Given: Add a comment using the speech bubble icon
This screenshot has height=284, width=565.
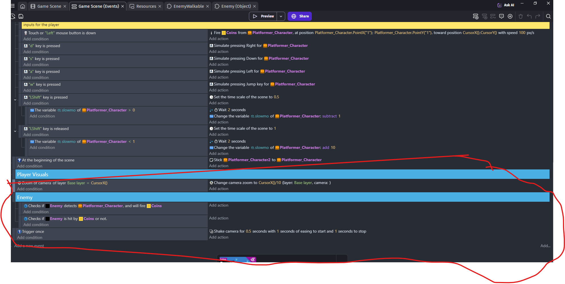Looking at the screenshot, I should 501,16.
